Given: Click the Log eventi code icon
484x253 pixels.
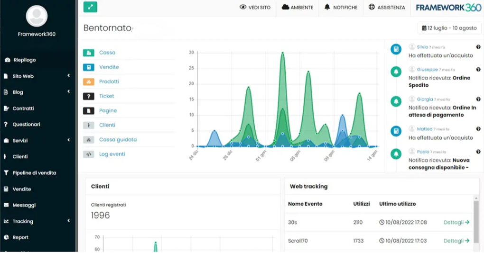Looking at the screenshot, I should coord(89,154).
